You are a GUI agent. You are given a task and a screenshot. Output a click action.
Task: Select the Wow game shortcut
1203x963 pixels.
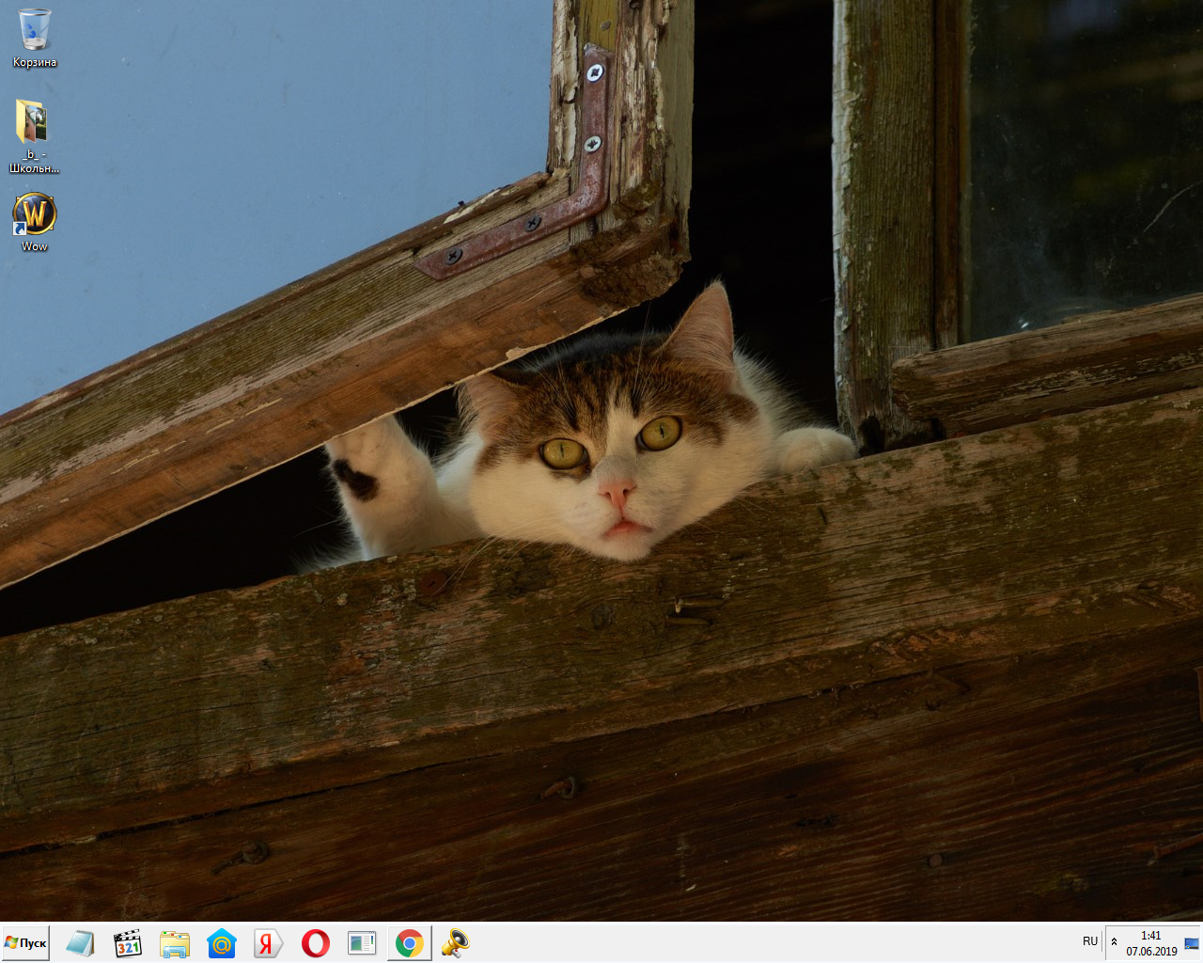[x=35, y=222]
